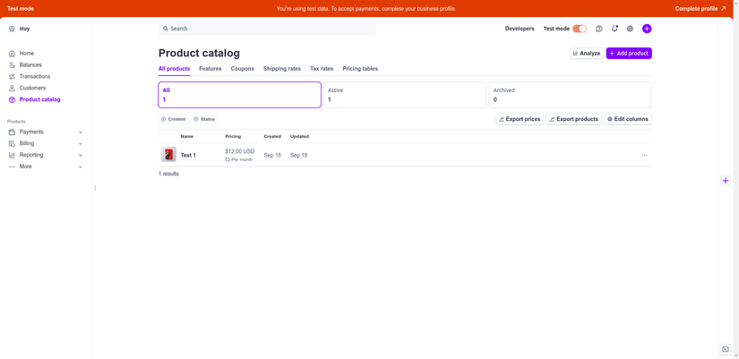Viewport: 739px width, 359px height.
Task: Open Balances from the sidebar
Action: tap(30, 64)
